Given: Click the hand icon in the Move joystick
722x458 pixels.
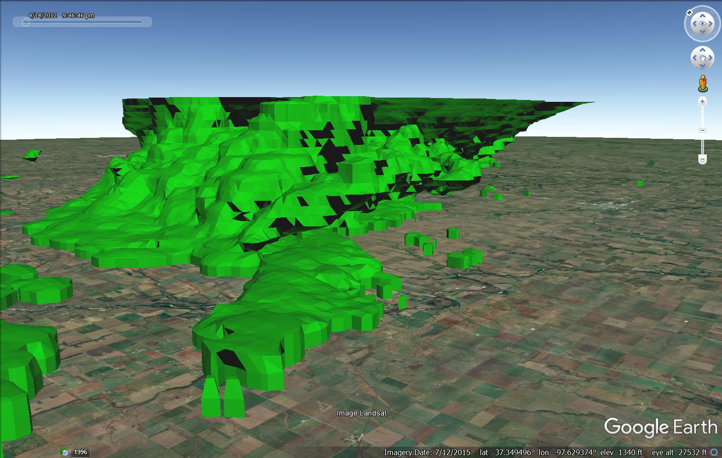Looking at the screenshot, I should (703, 59).
